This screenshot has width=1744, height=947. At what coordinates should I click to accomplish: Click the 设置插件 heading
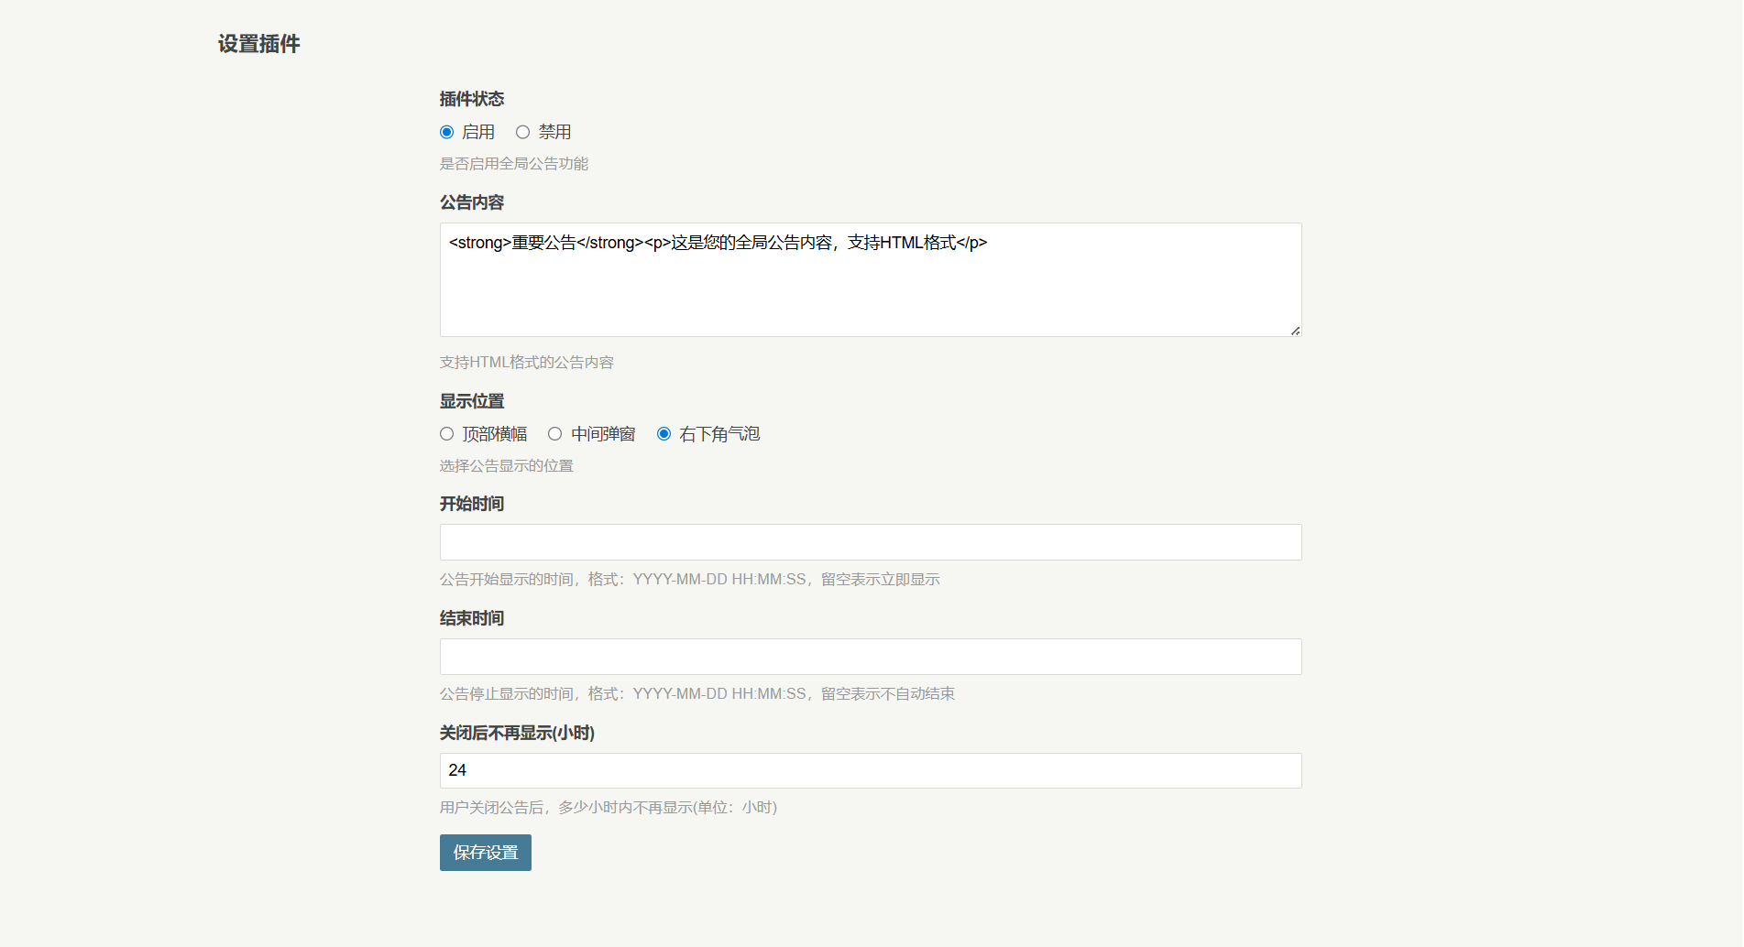pyautogui.click(x=258, y=44)
